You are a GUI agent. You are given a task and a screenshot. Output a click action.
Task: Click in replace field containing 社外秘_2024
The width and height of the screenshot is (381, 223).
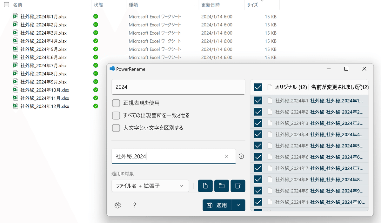174,156
